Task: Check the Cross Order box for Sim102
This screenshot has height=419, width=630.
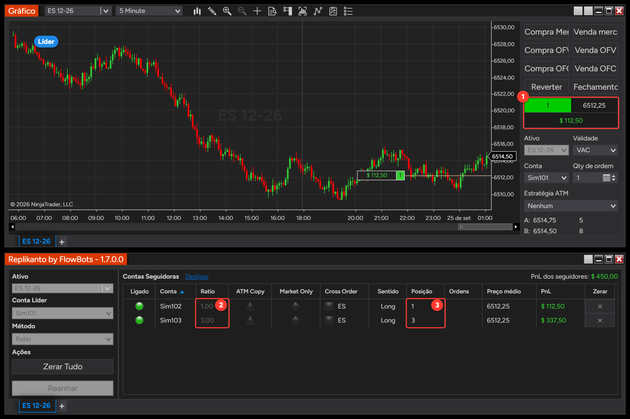Action: tap(329, 306)
